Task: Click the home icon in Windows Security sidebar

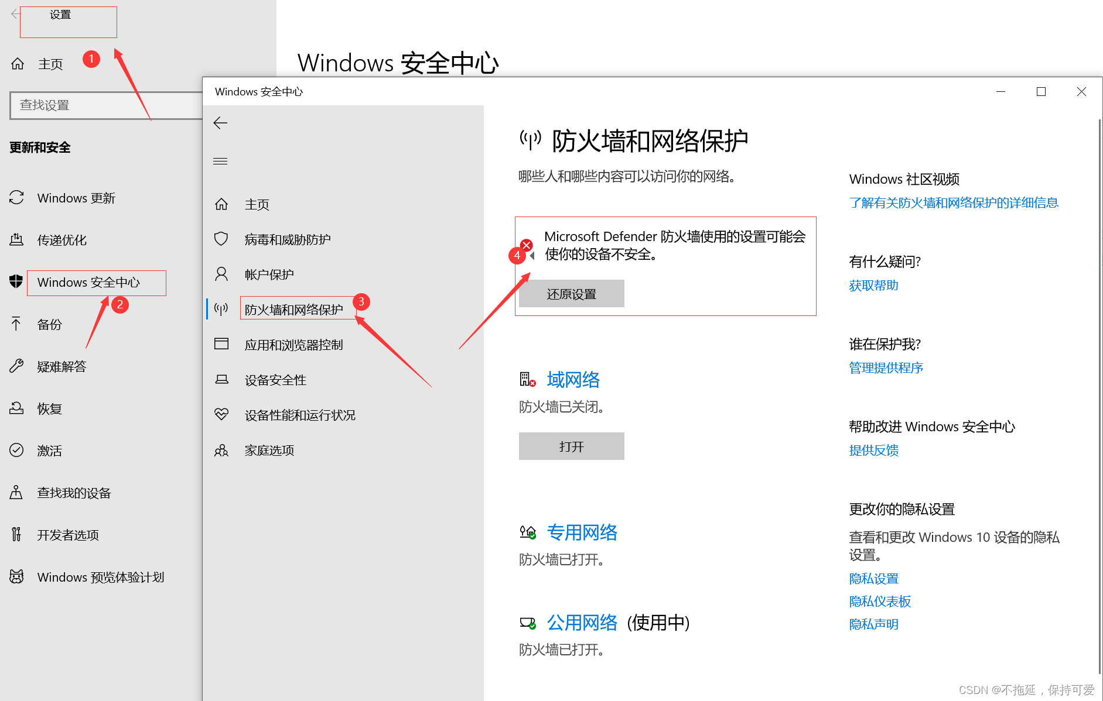Action: click(221, 204)
